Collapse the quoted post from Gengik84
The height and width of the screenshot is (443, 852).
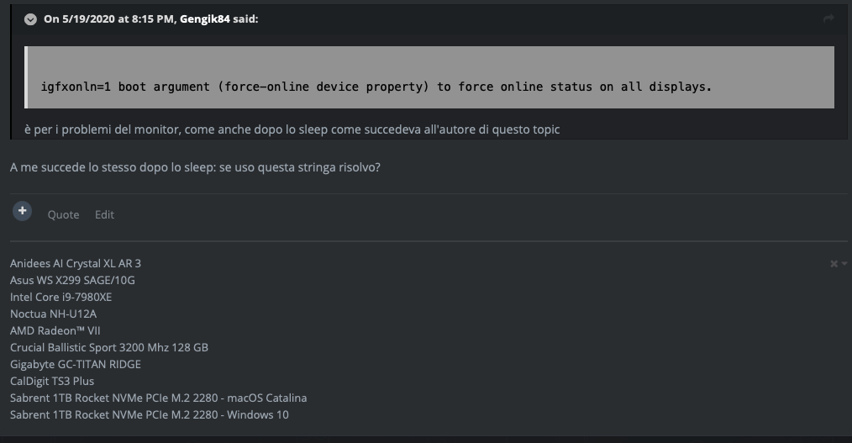point(30,19)
